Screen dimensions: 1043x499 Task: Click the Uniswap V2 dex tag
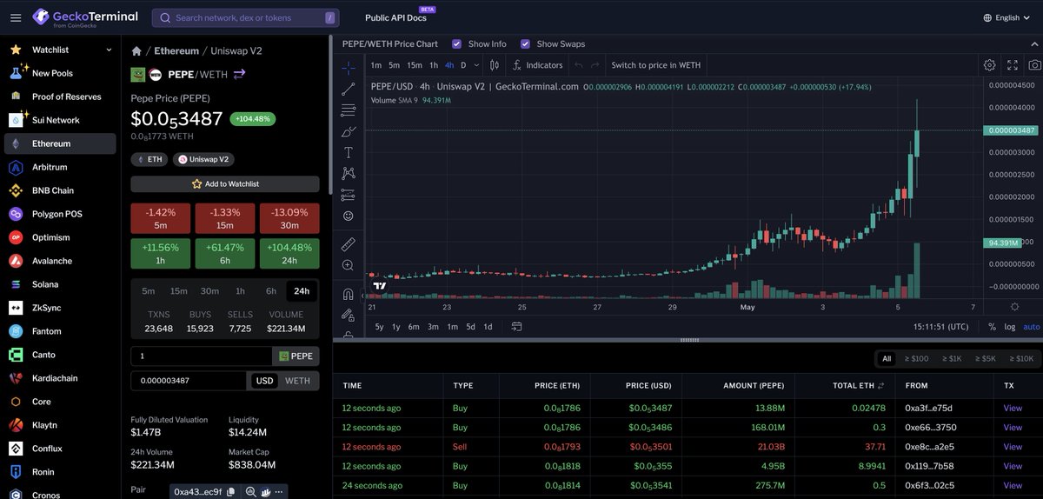(203, 159)
